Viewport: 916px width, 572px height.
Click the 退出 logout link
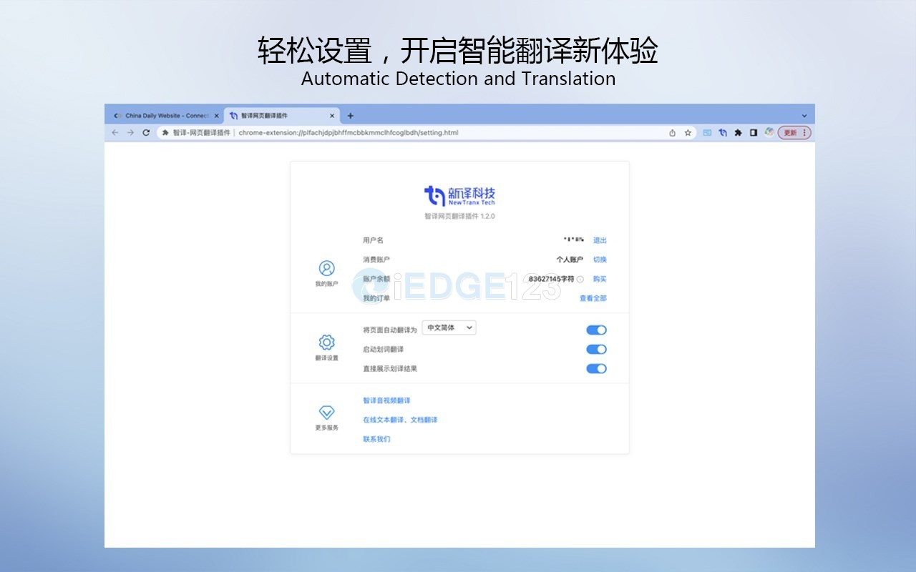(600, 240)
